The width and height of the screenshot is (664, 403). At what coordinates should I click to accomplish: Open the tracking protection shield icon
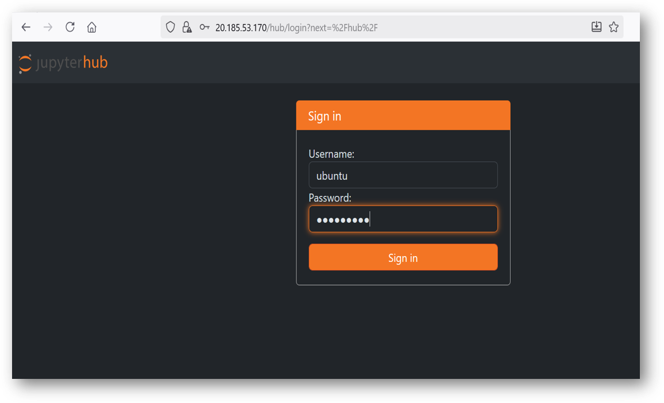point(170,26)
